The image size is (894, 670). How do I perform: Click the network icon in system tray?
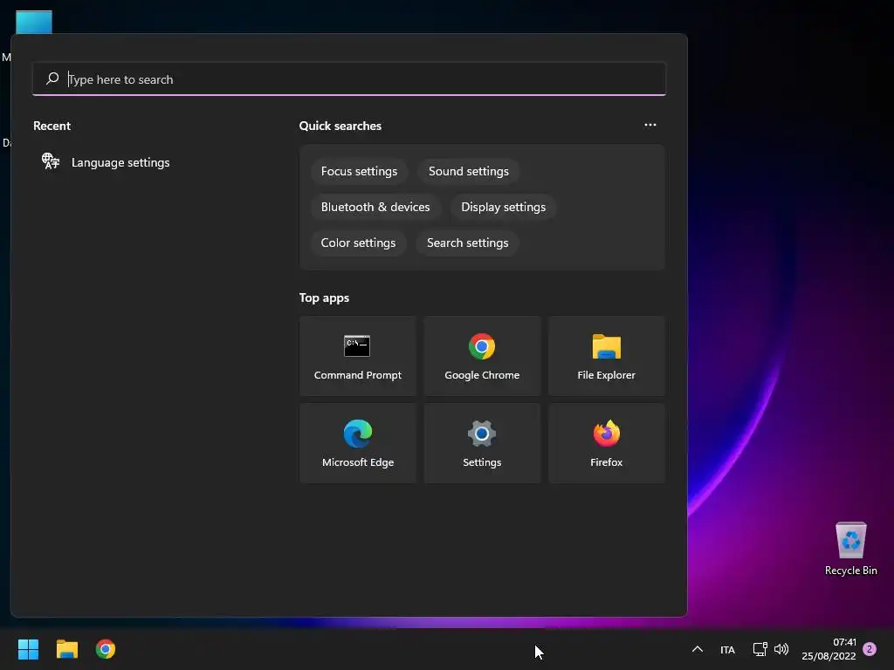coord(760,649)
